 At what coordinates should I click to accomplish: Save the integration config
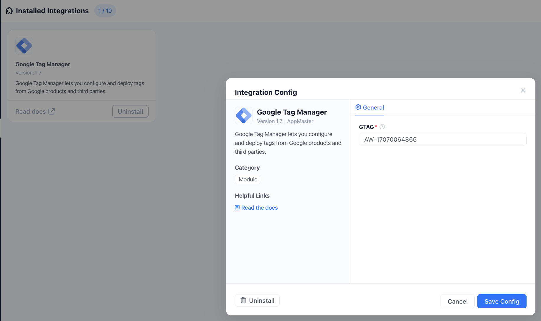pos(502,301)
